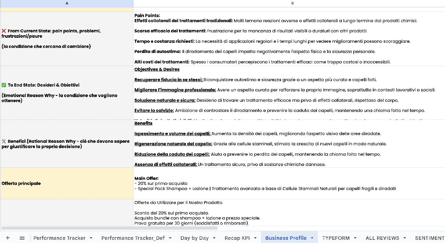Select column B header

coord(289,3)
